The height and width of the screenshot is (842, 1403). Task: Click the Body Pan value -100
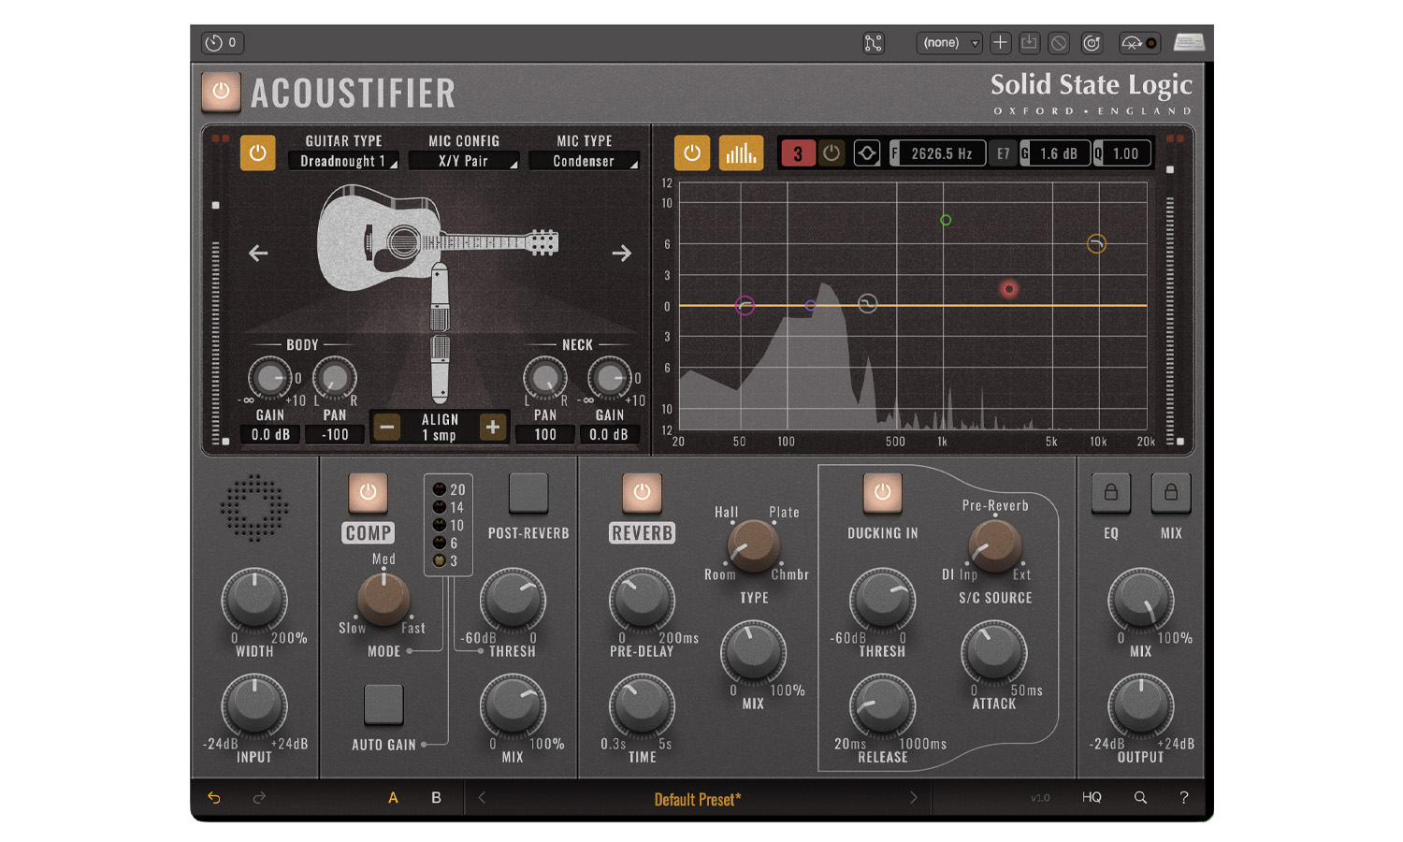click(x=335, y=434)
